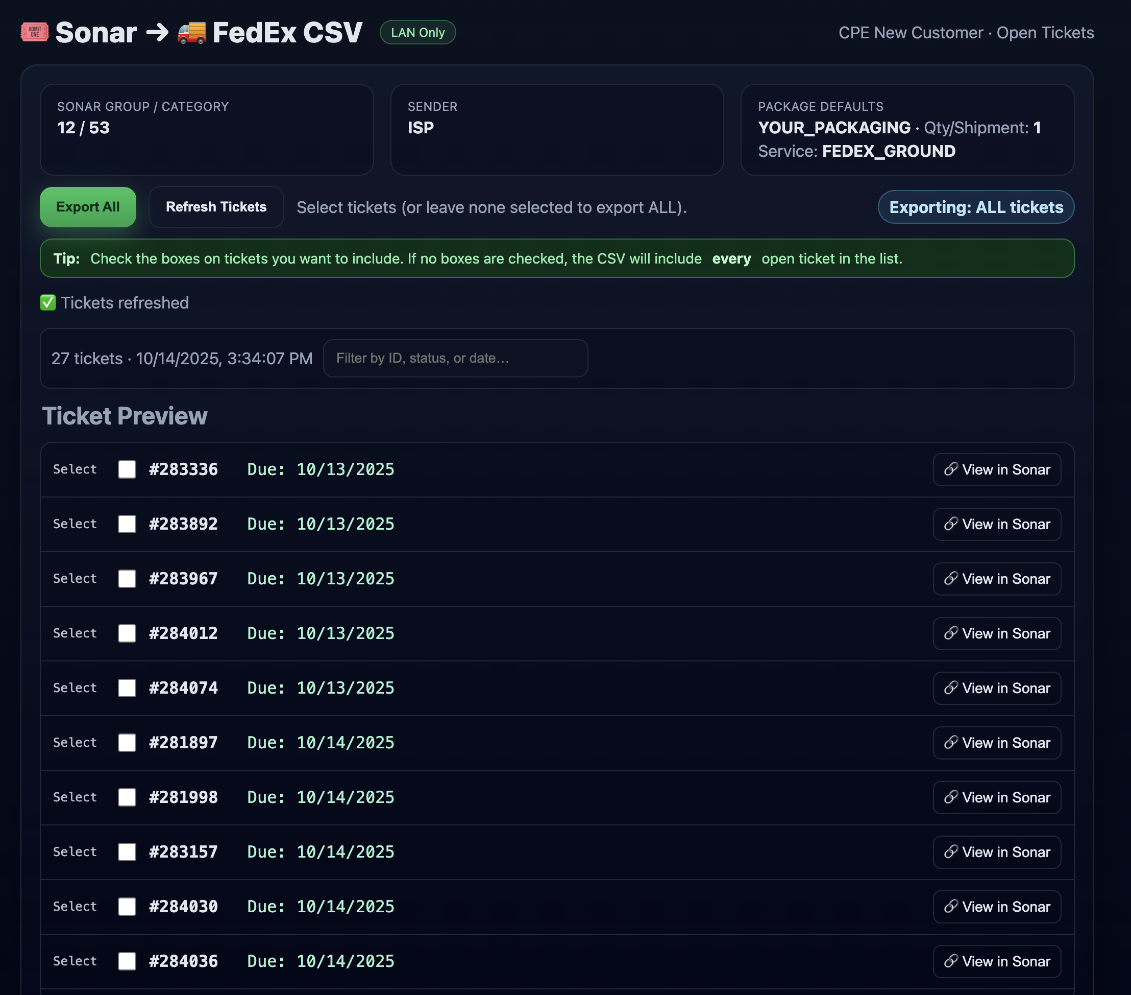This screenshot has width=1131, height=995.
Task: Open Open Tickets in the header
Action: tap(1046, 33)
